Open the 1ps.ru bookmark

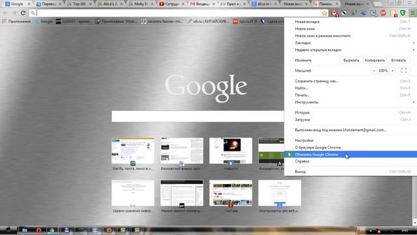pyautogui.click(x=245, y=22)
